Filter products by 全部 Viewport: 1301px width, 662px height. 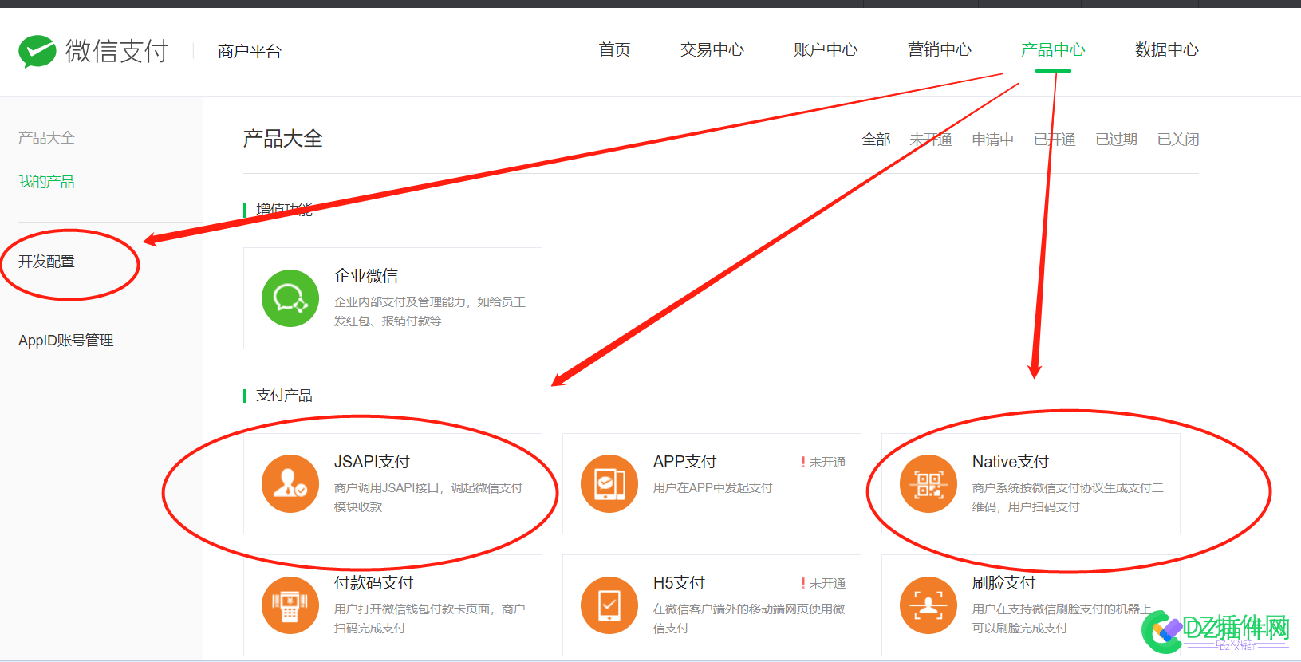tap(876, 140)
